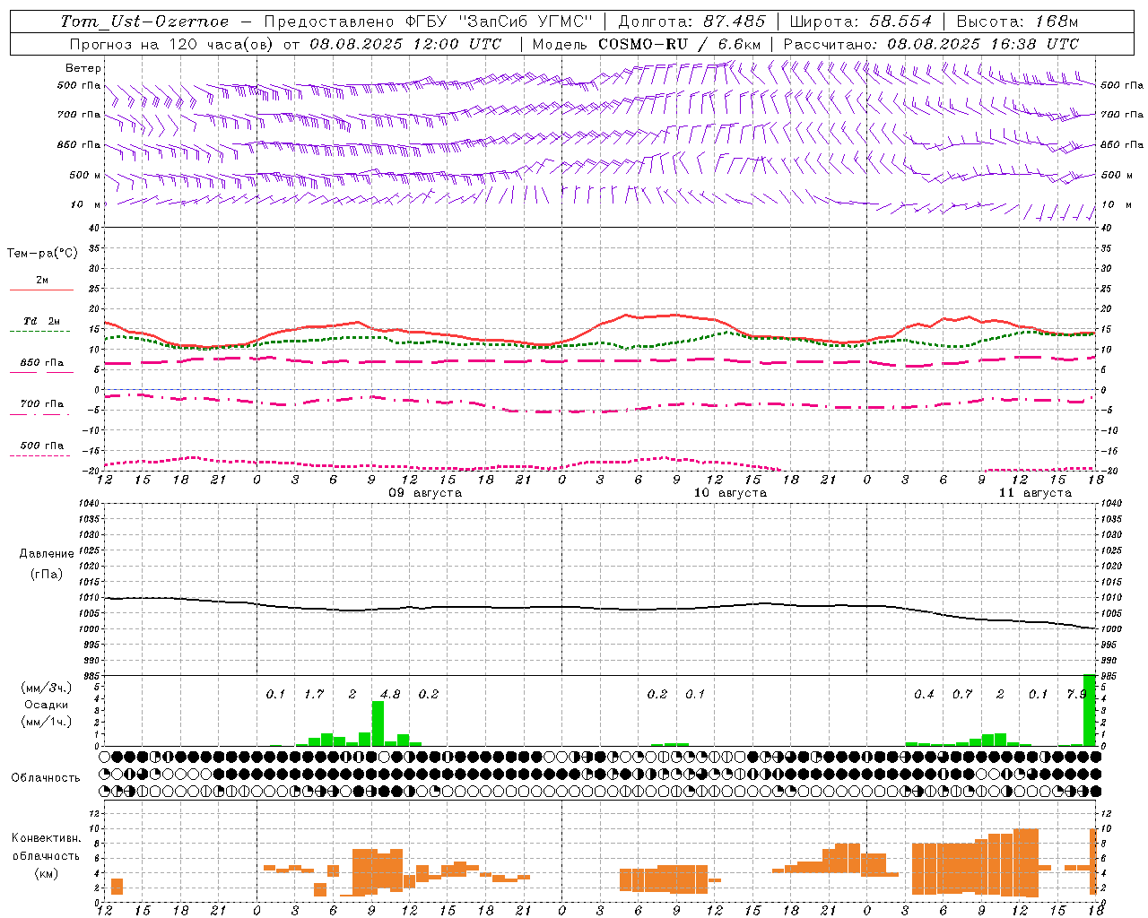This screenshot has width=1148, height=918.
Task: Click the 3-hour precipitation total 0.4
Action: [x=924, y=694]
